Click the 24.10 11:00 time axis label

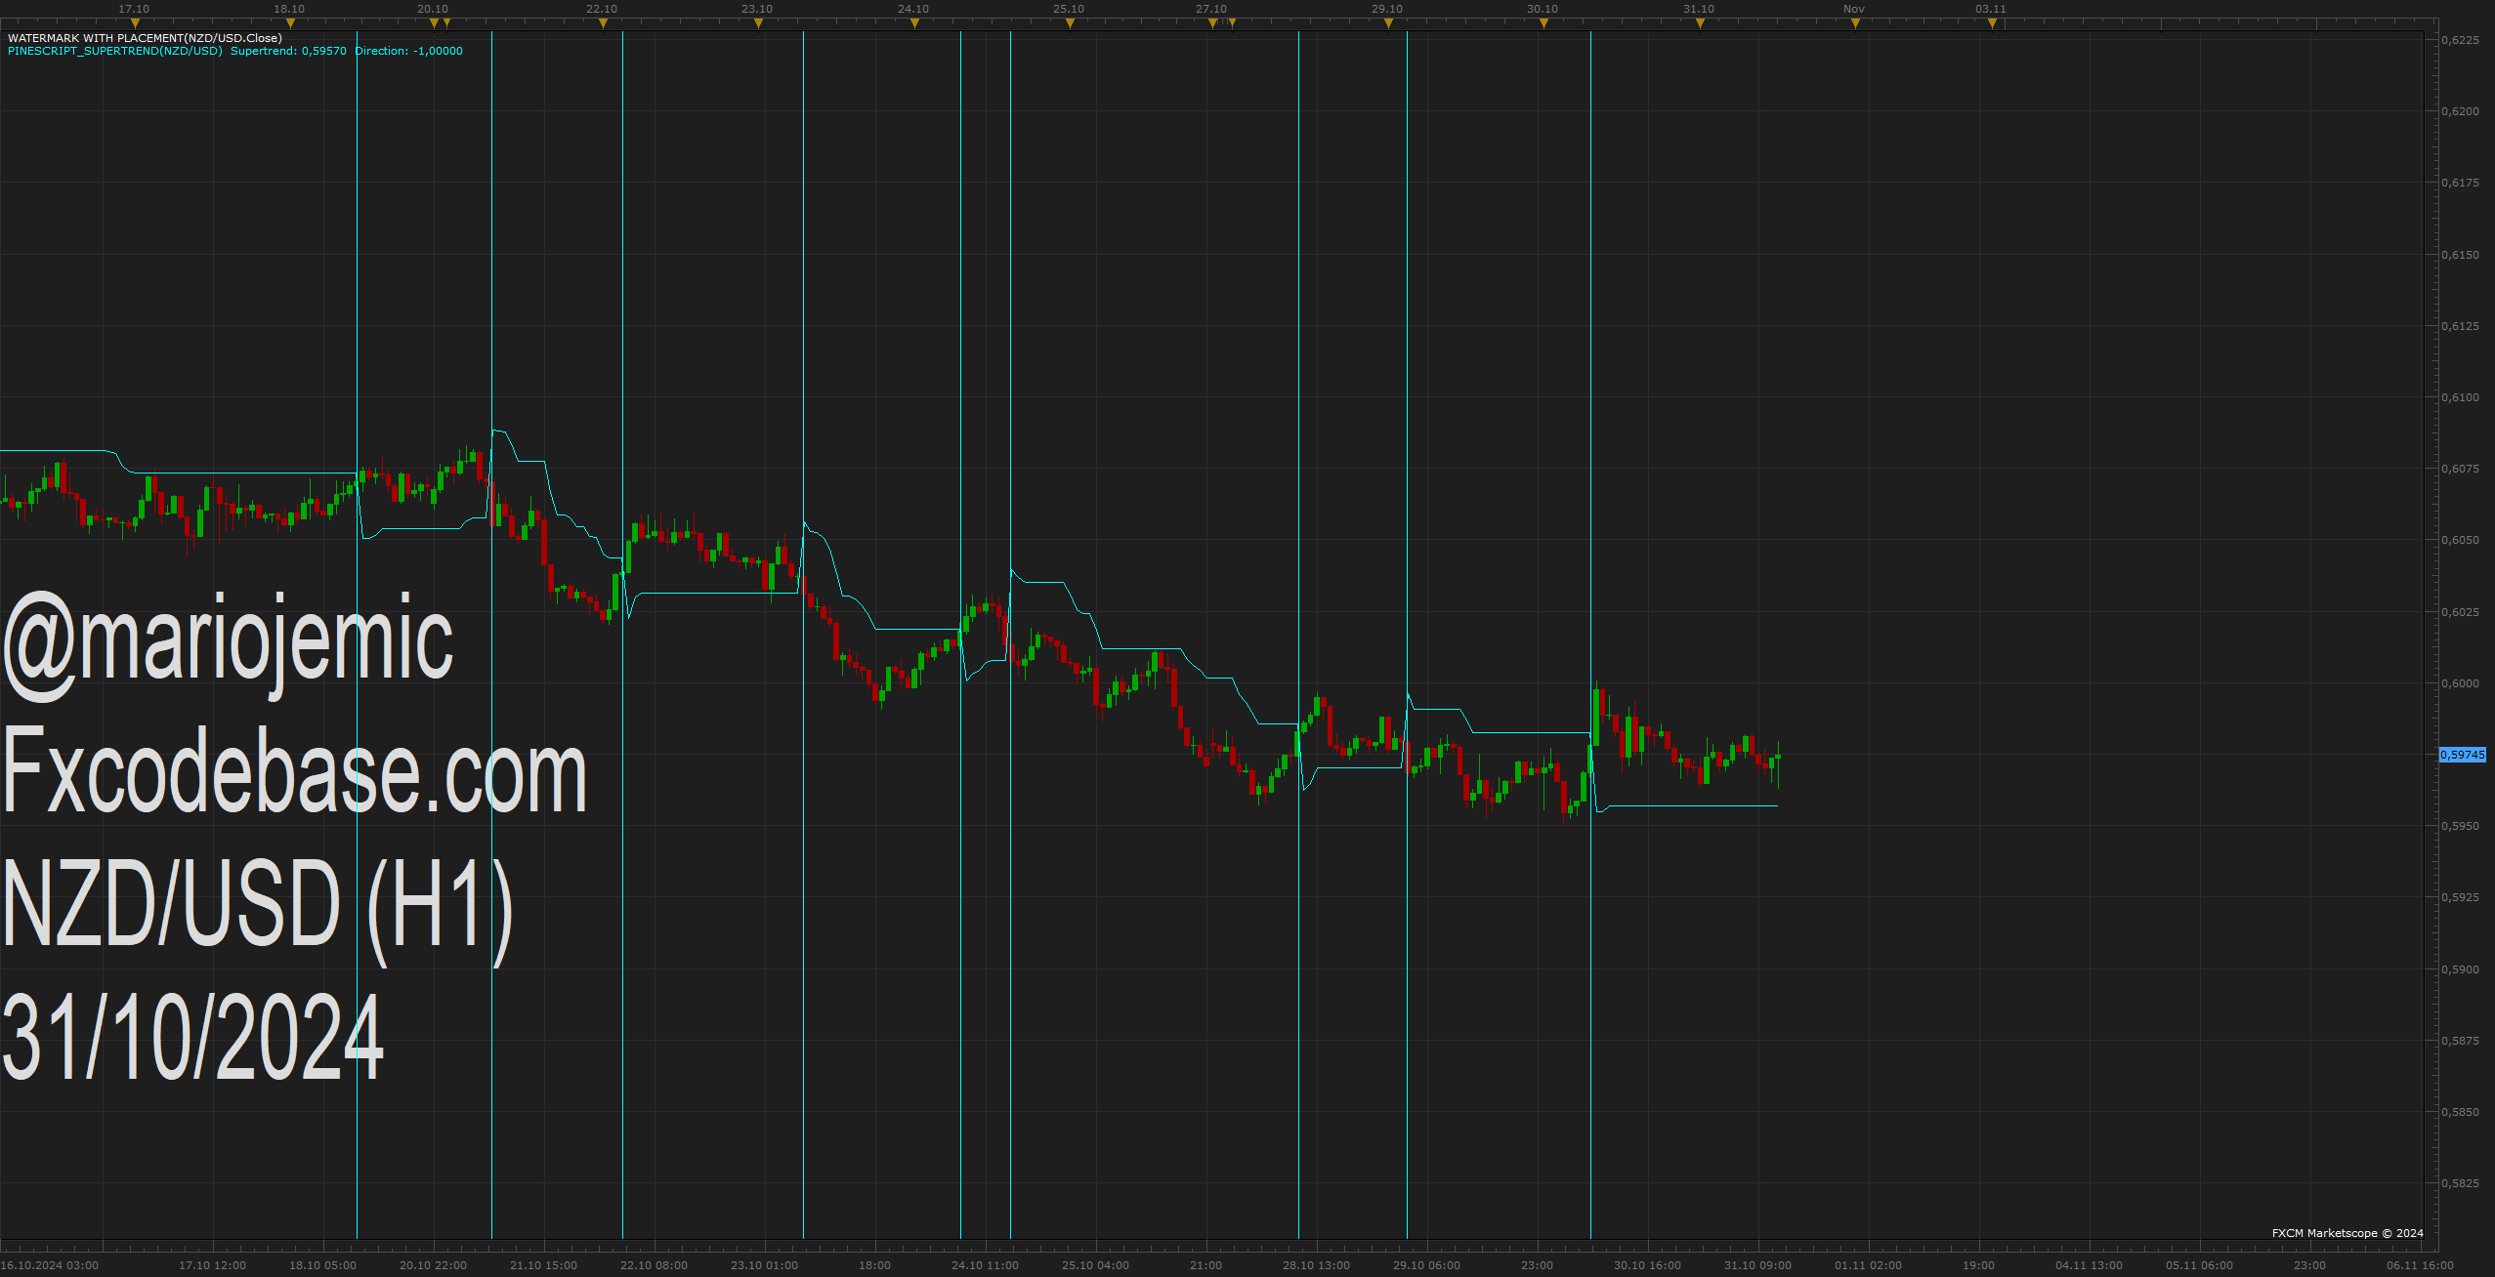985,1265
